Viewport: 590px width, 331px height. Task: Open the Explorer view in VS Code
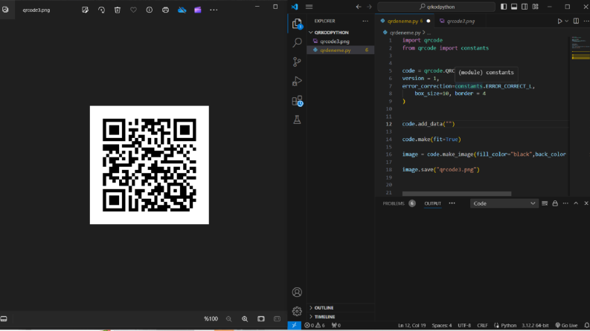(x=297, y=24)
